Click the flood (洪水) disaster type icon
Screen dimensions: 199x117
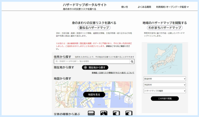(x=91, y=114)
